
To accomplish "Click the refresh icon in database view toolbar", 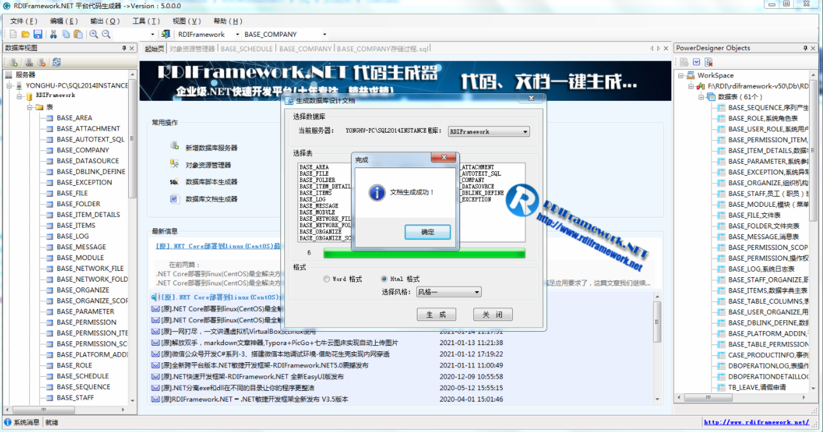I will 56,62.
